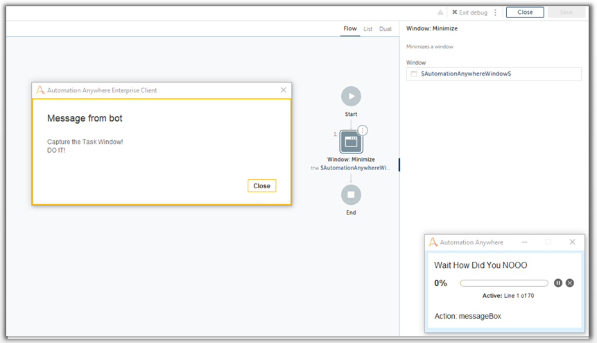Click the 'Capture the Task Window!' message text
The height and width of the screenshot is (343, 597).
pos(85,142)
